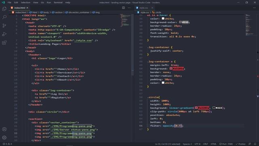Open More Actions for index.html editor group

pos(129,8)
